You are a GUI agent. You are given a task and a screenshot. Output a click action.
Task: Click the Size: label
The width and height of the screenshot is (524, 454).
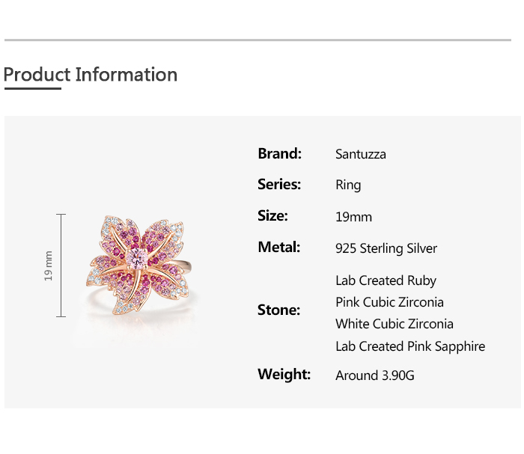click(x=272, y=215)
